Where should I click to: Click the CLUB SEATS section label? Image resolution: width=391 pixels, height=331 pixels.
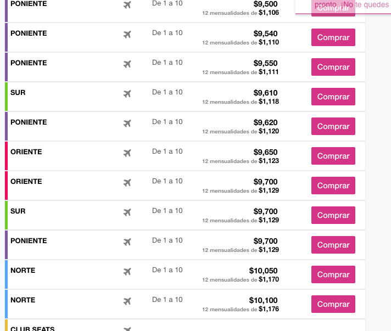click(32, 328)
